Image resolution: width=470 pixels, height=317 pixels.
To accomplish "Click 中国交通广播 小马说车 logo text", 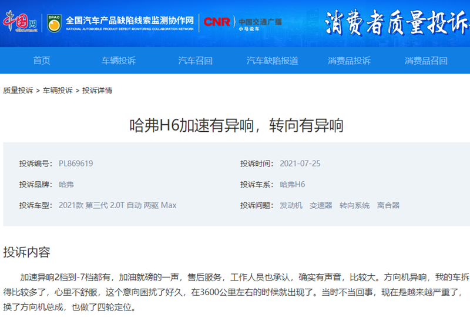I will pyautogui.click(x=260, y=24).
